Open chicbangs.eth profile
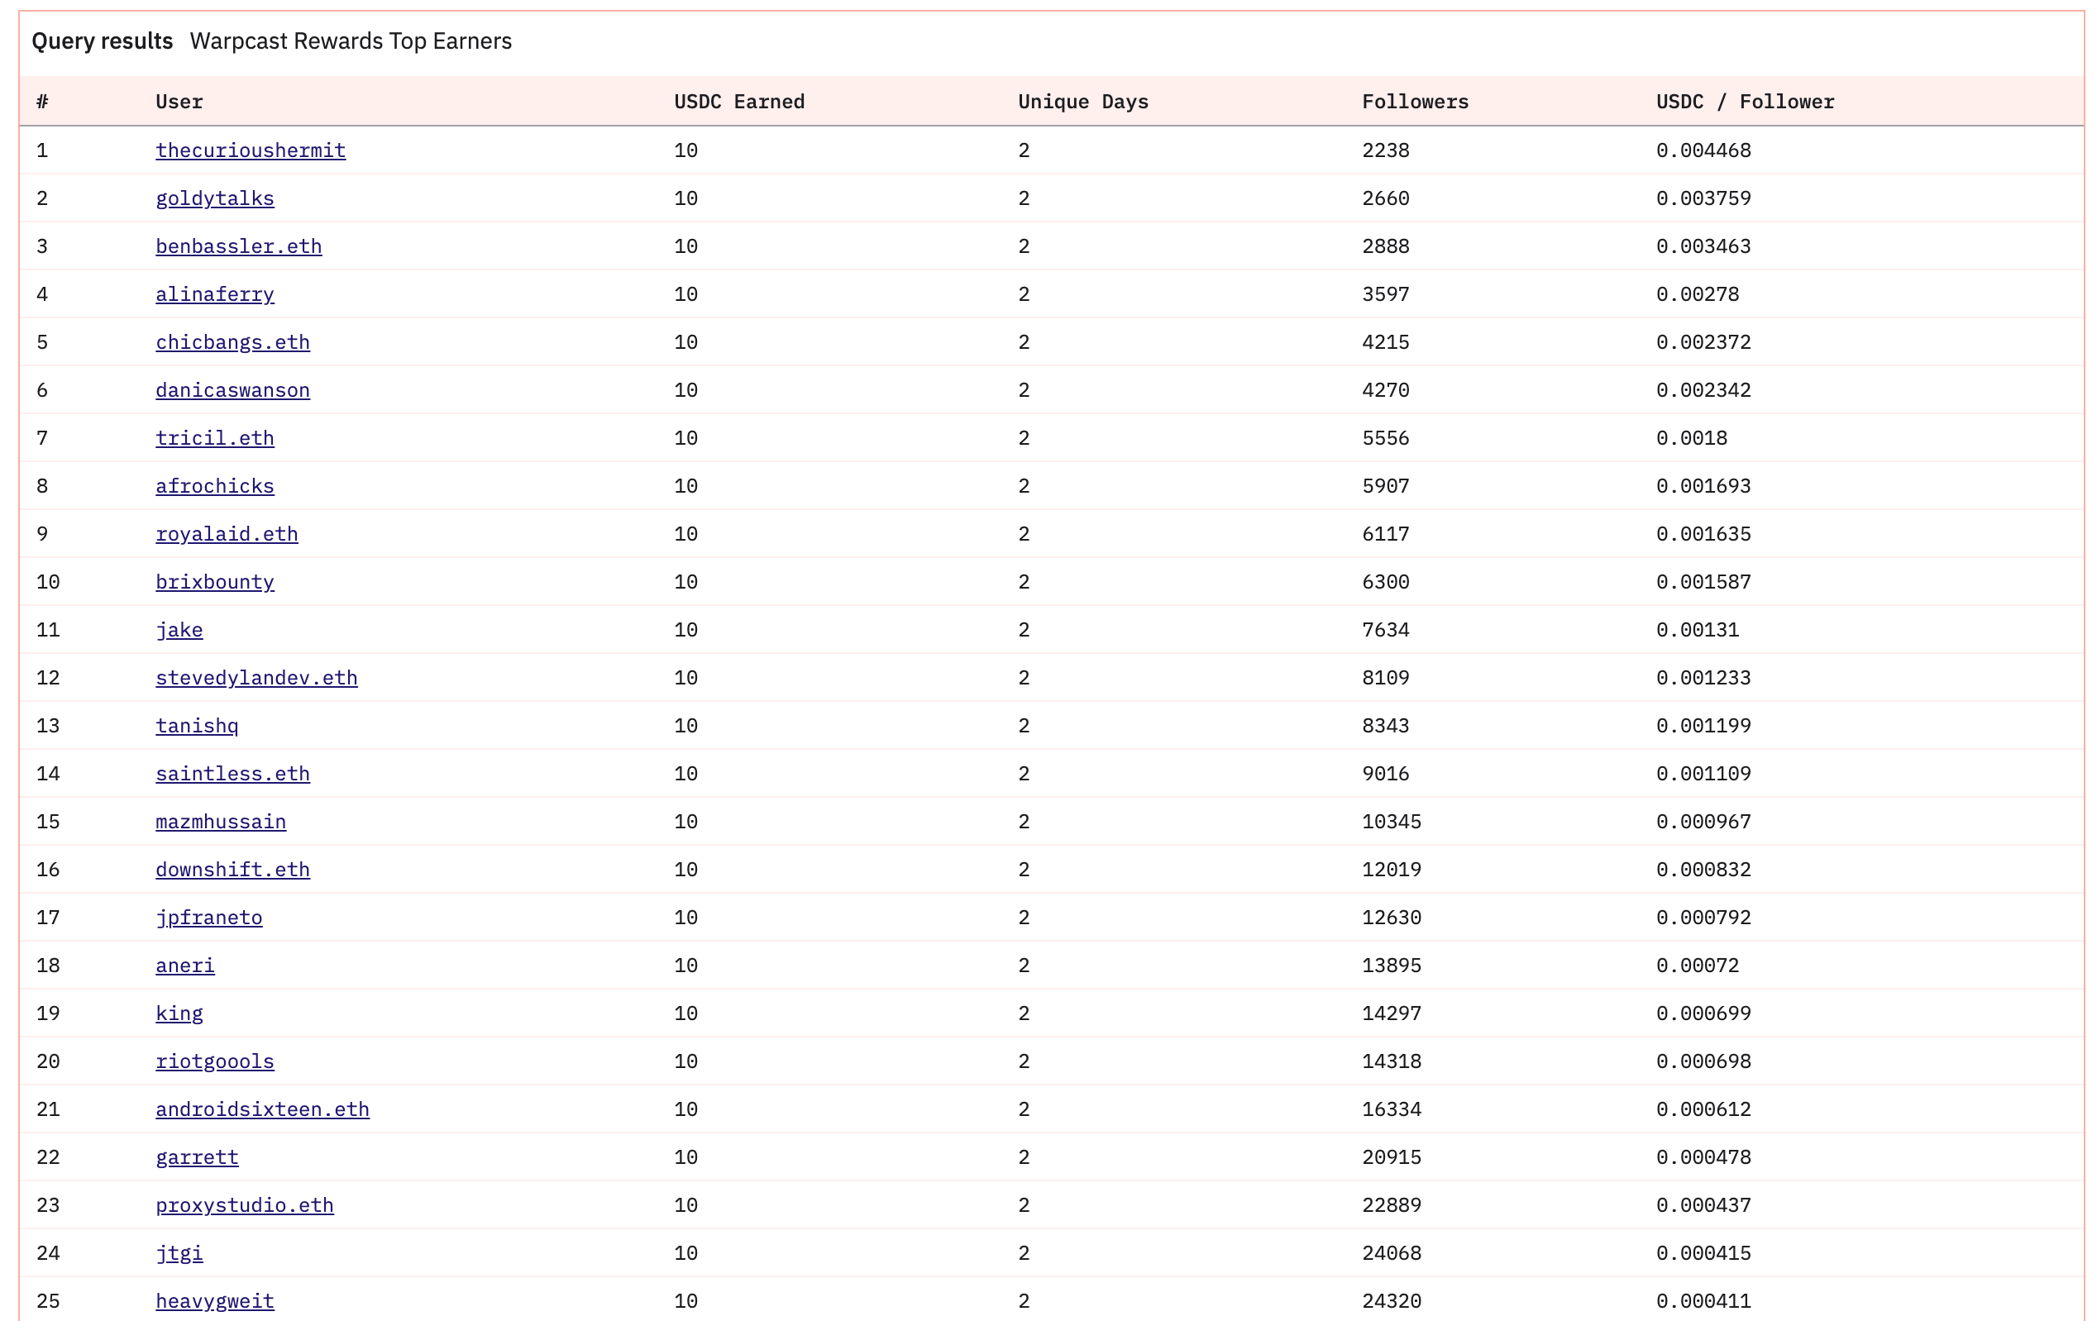Image resolution: width=2097 pixels, height=1321 pixels. (232, 341)
